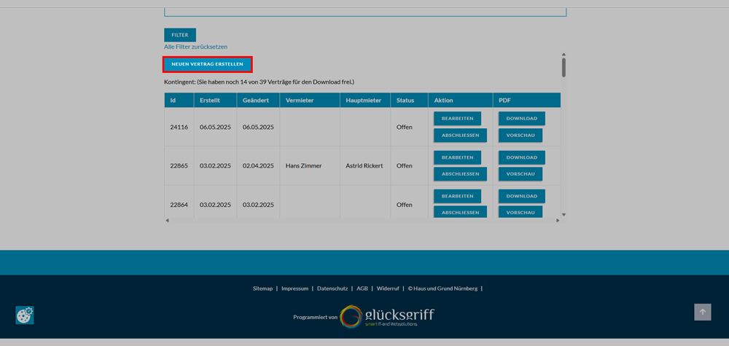
Task: Click the Filter button
Action: tap(179, 35)
